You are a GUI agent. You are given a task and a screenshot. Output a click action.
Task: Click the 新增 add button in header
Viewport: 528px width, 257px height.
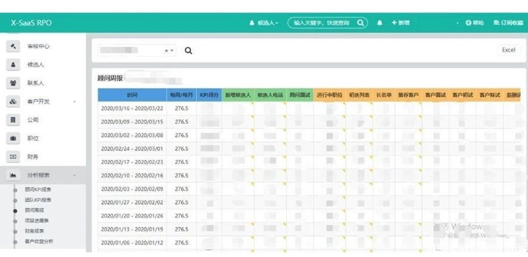(x=400, y=23)
